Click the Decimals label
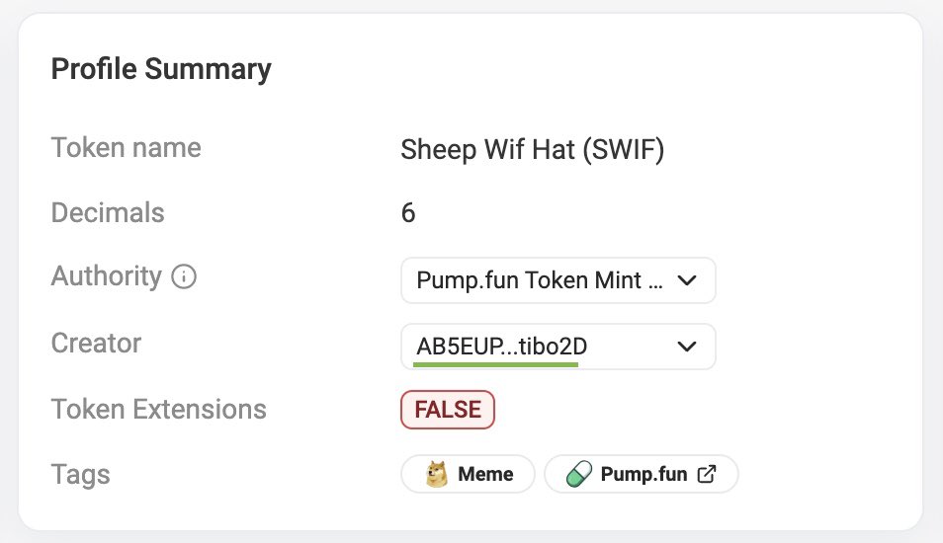 pos(107,212)
